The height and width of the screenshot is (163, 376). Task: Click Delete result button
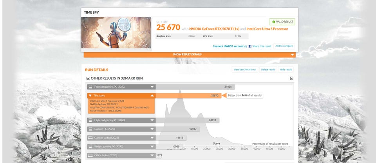point(268,70)
